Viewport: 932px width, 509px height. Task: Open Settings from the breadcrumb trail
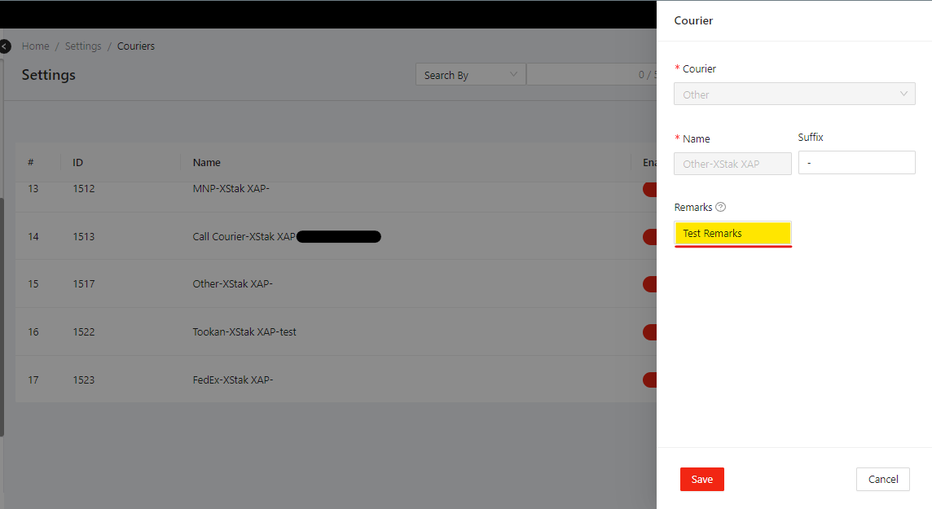point(83,46)
